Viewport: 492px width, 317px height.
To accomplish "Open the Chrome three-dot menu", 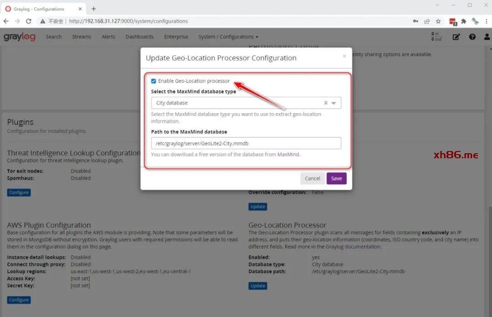I will point(487,21).
